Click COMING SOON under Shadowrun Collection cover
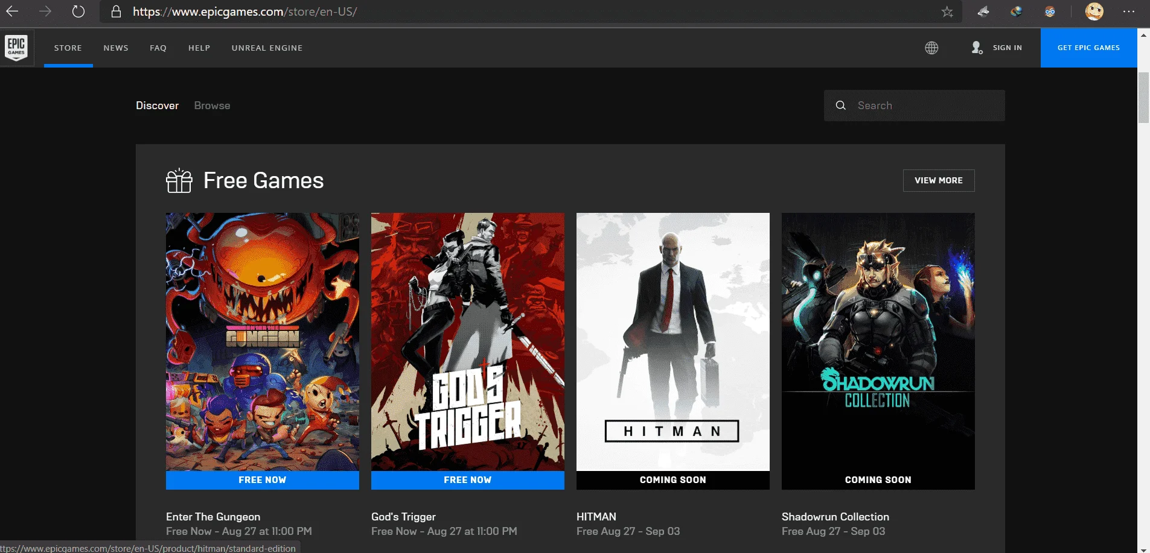The image size is (1150, 553). coord(878,480)
